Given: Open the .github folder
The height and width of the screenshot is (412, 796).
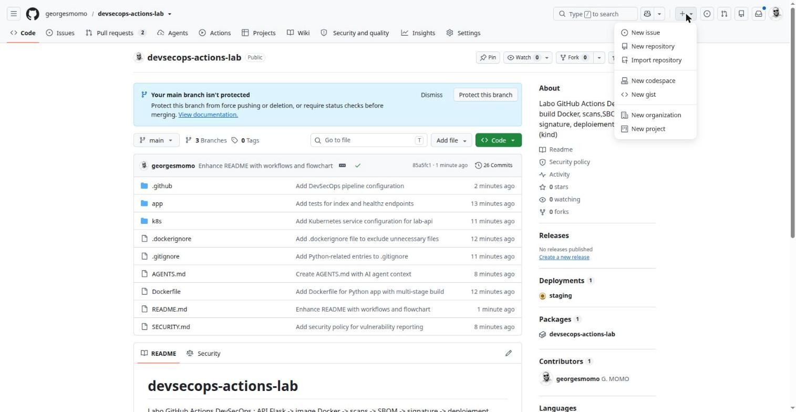Looking at the screenshot, I should point(162,186).
